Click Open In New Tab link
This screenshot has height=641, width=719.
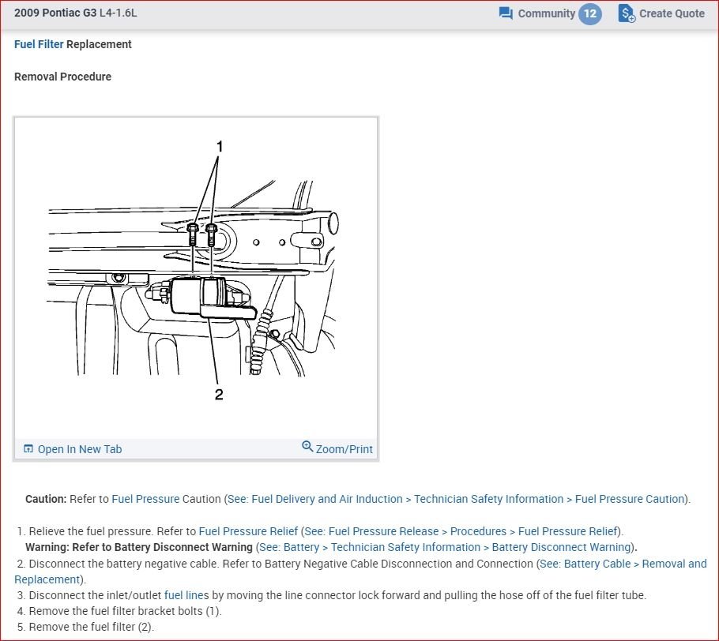point(80,449)
